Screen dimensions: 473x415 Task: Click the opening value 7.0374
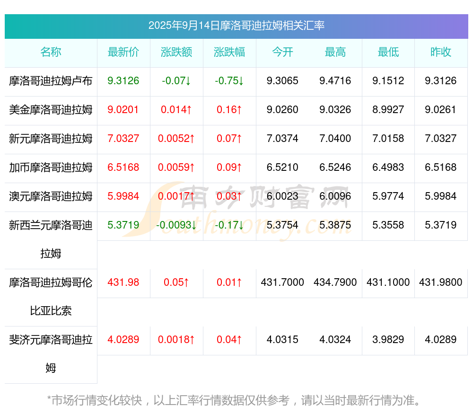click(282, 139)
